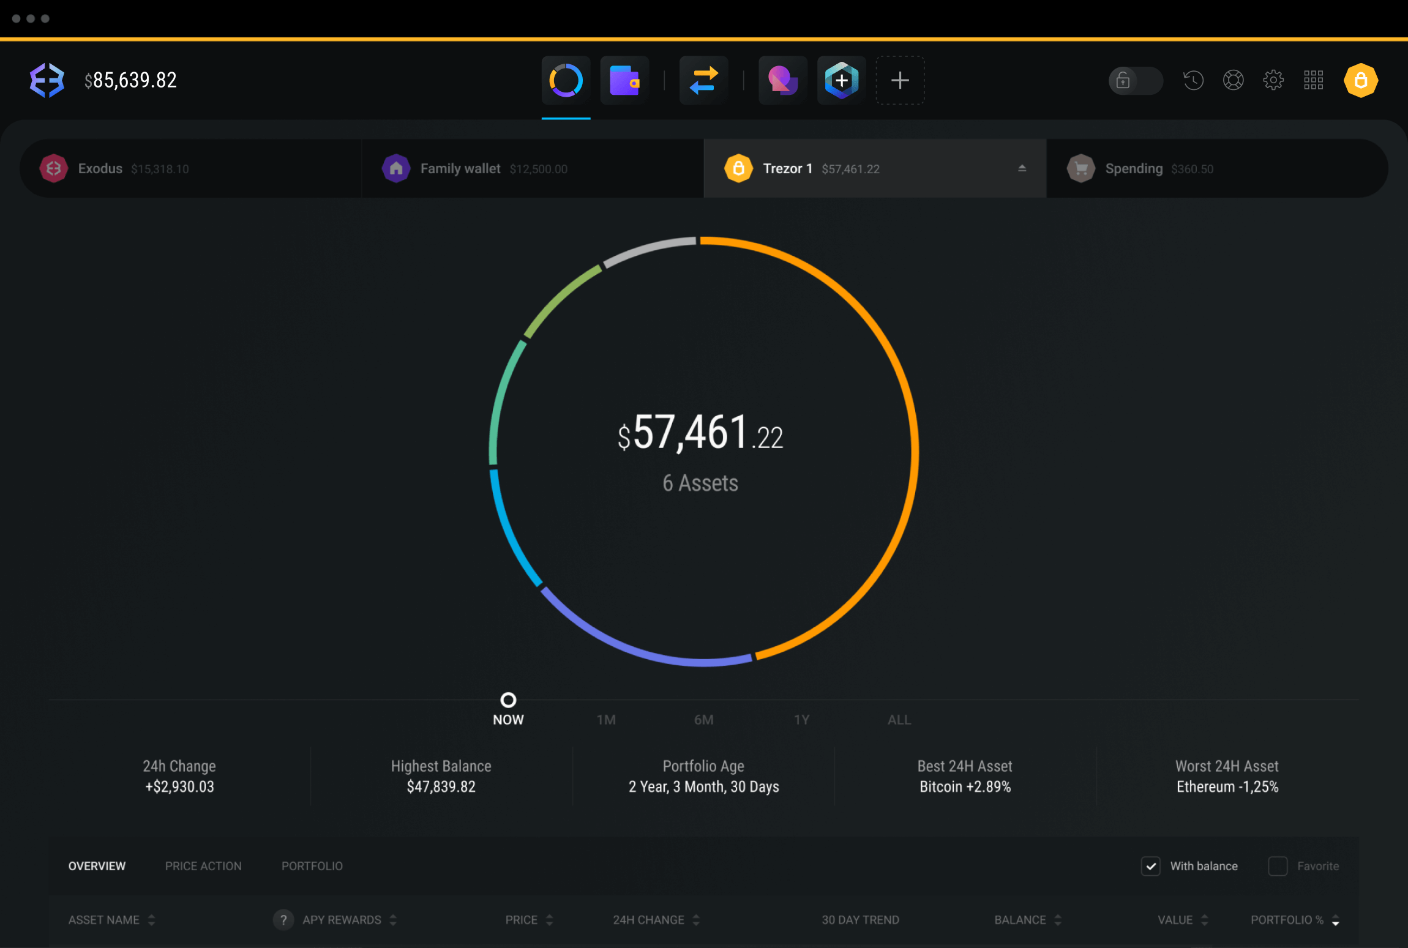Image resolution: width=1408 pixels, height=948 pixels.
Task: Select the ALL time period button
Action: click(897, 720)
